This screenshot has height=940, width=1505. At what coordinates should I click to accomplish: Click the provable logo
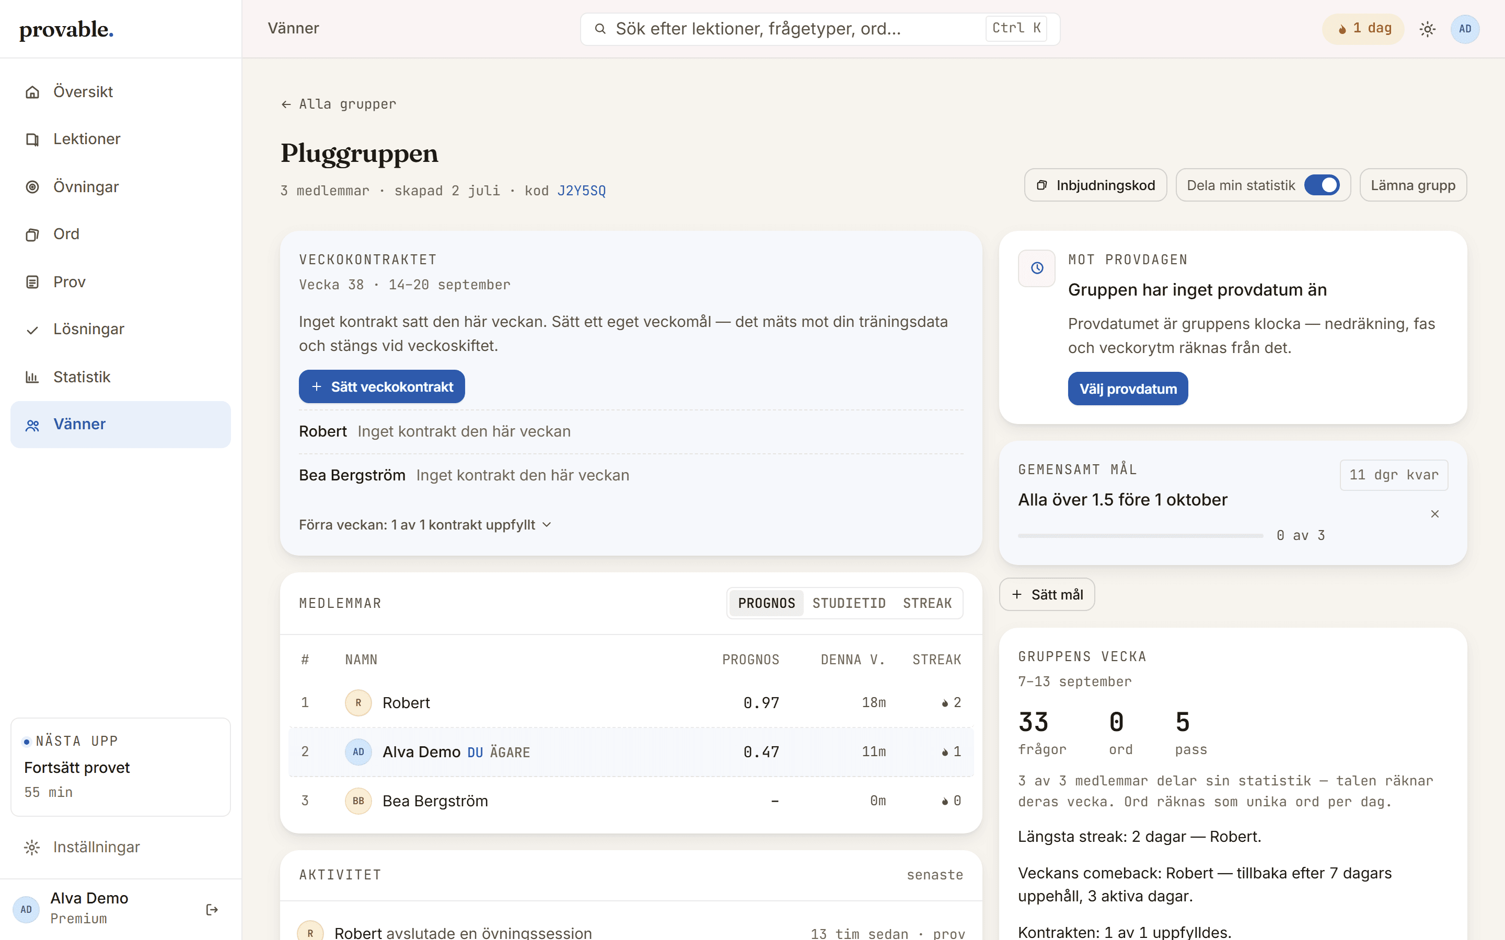pyautogui.click(x=66, y=30)
